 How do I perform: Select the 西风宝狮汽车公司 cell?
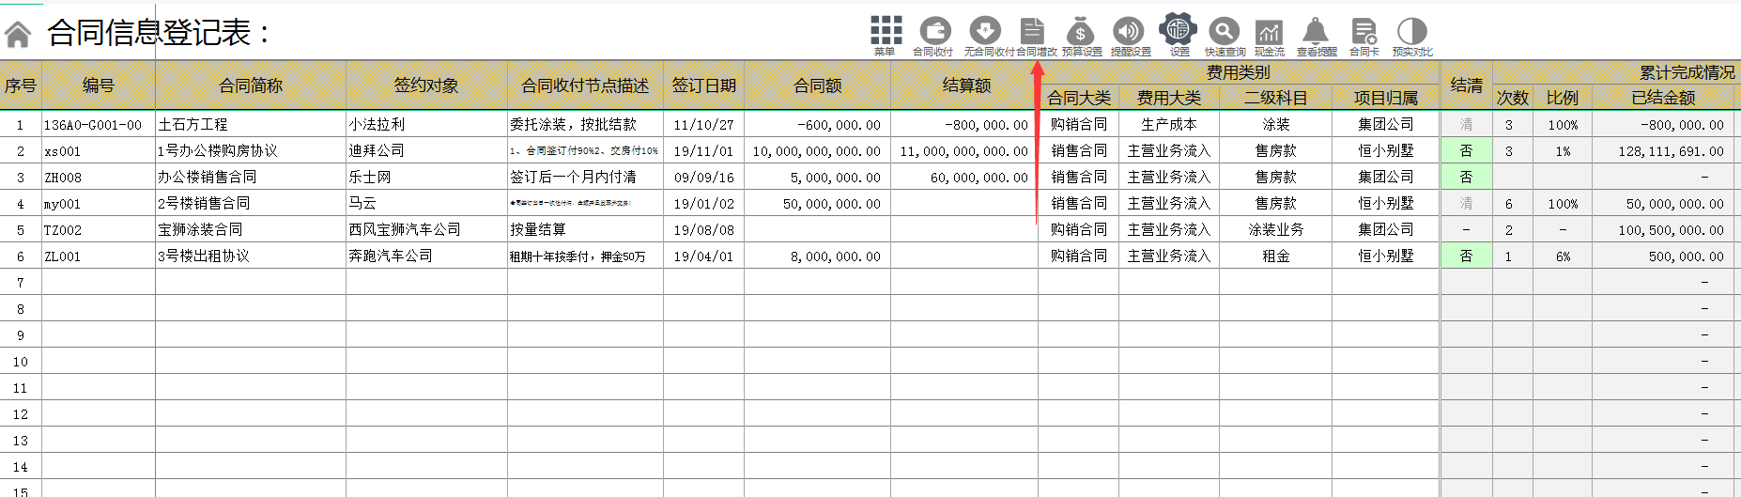point(426,229)
